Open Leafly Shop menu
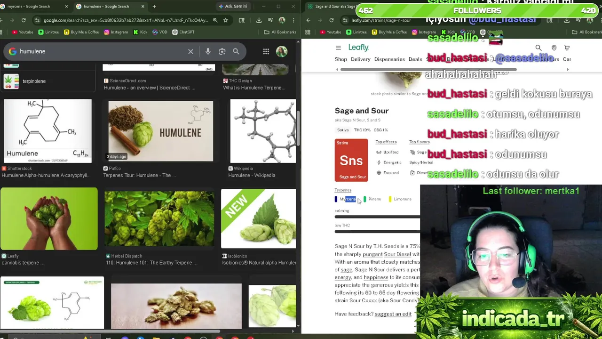This screenshot has width=602, height=339. coord(341,59)
